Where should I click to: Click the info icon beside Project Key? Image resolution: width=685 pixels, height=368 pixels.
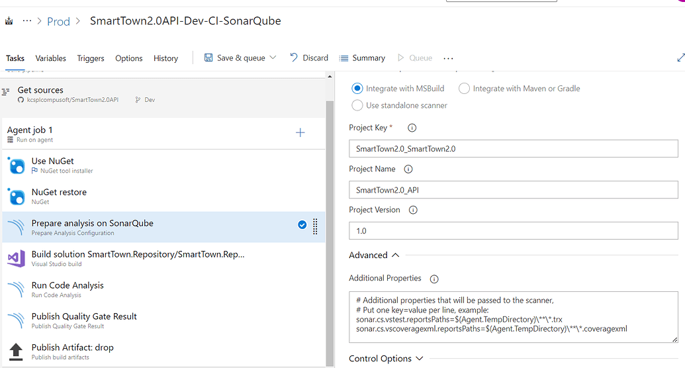click(x=412, y=128)
